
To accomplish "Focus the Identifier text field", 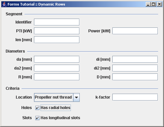I will pyautogui.click(x=57, y=22).
